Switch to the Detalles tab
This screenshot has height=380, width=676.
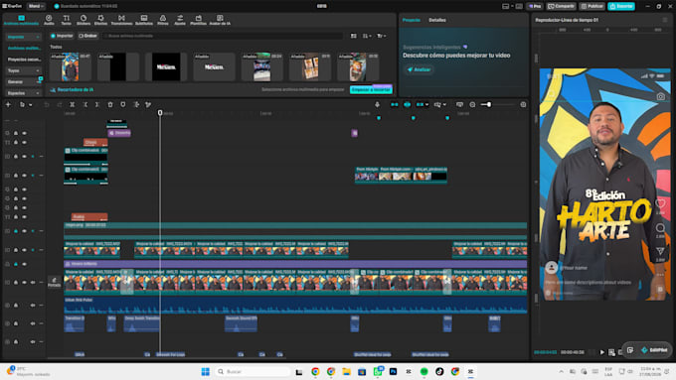[437, 20]
